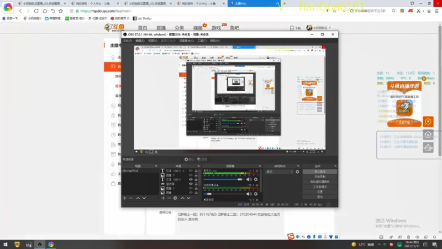Open OBS 编辑 Edit menu
The height and width of the screenshot is (249, 442).
point(140,40)
